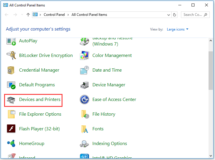Open the AutoPlay icon
The width and height of the screenshot is (215, 160).
click(11, 41)
